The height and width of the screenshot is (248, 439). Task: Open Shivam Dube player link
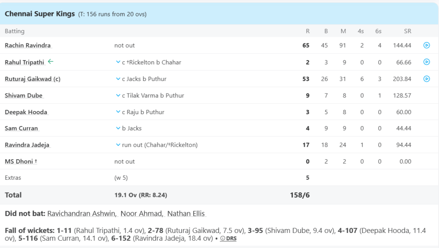[x=24, y=95]
